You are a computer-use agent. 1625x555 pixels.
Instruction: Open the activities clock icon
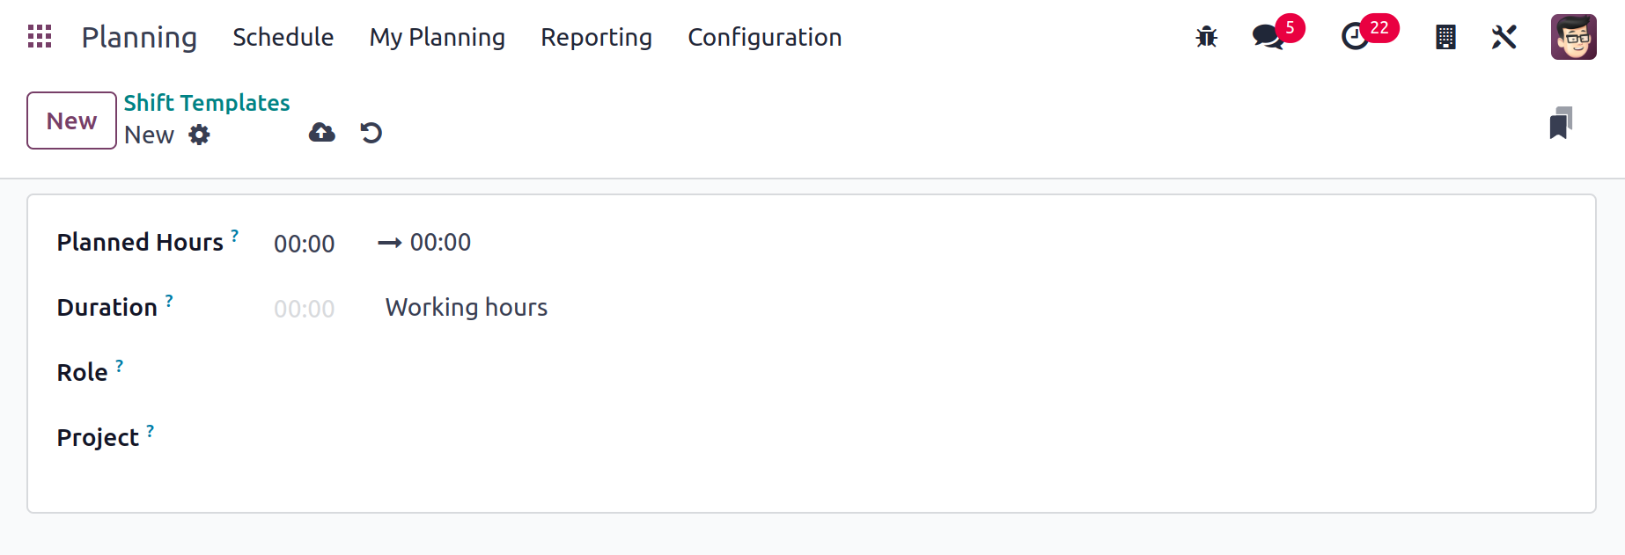[x=1355, y=37]
